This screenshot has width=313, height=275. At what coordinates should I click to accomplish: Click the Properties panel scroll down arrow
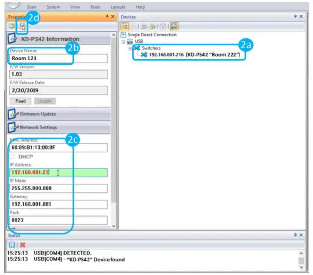point(114,226)
